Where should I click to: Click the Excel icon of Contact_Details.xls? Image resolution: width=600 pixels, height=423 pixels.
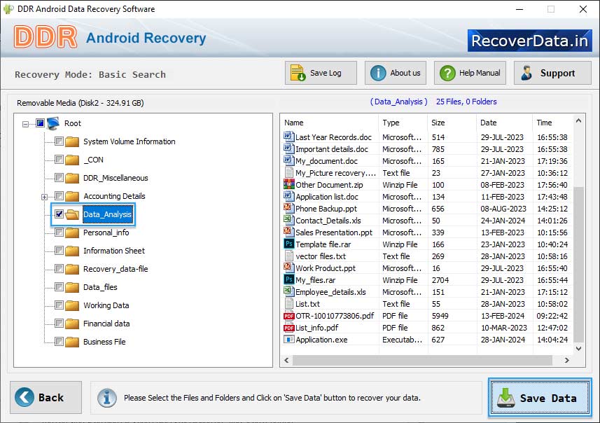click(x=288, y=220)
